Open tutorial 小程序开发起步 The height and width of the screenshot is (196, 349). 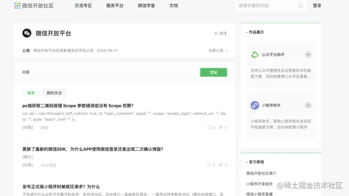[x=259, y=184]
